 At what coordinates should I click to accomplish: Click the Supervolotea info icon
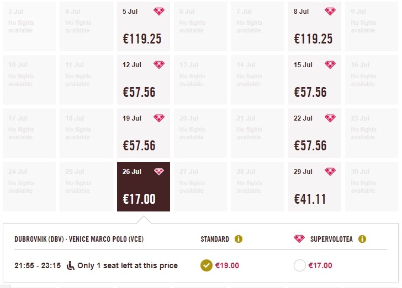(x=362, y=240)
